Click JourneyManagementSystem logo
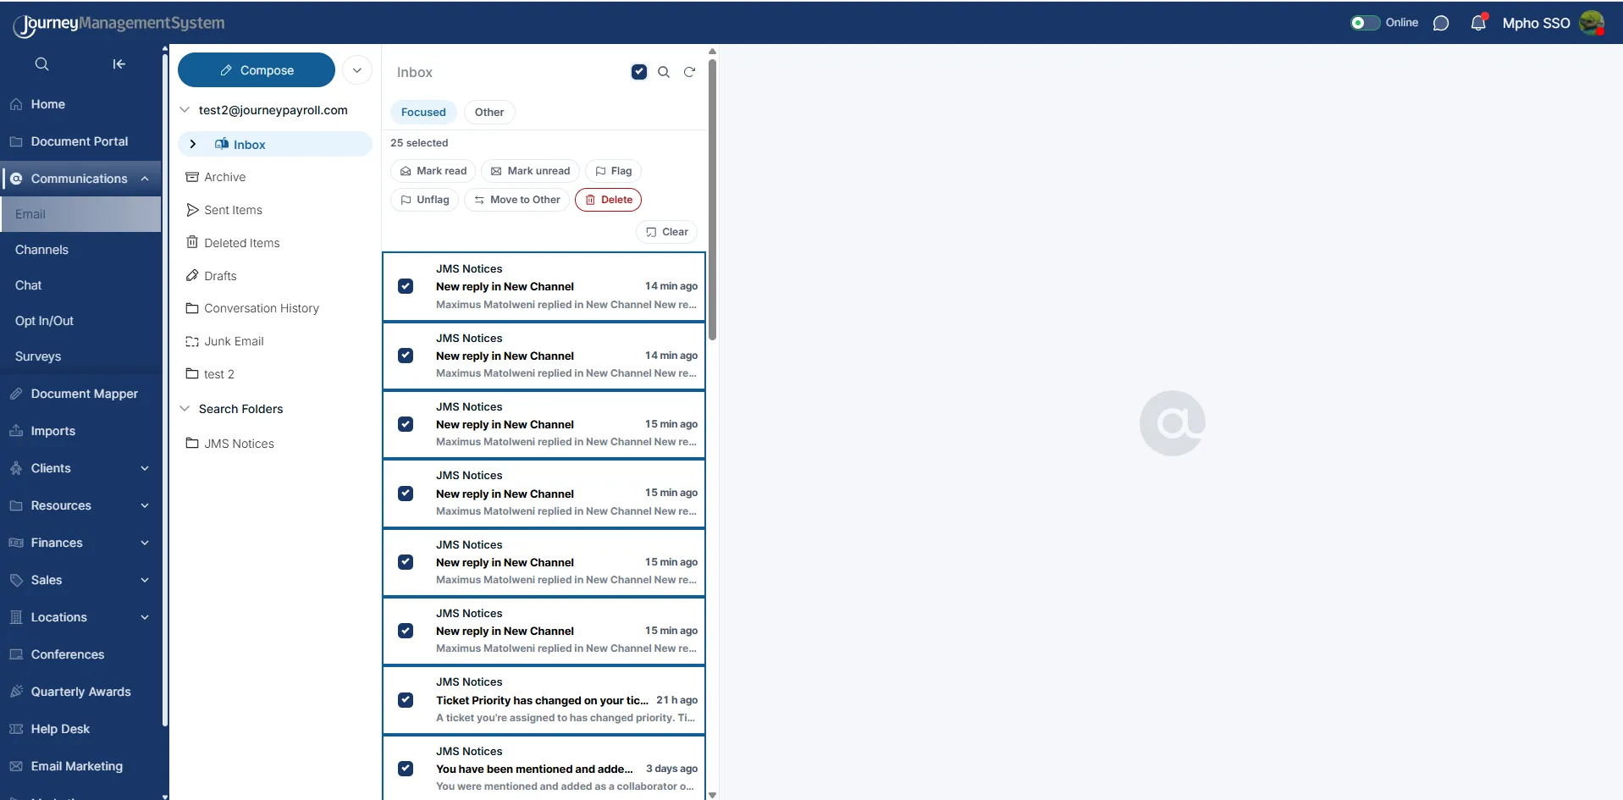The height and width of the screenshot is (800, 1623). coord(119,24)
